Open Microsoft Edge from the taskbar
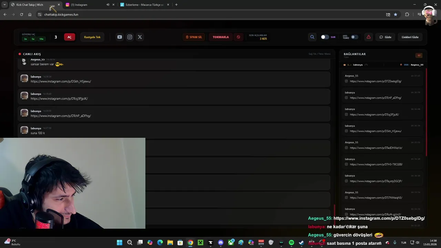This screenshot has width=441, height=248. coord(160,243)
